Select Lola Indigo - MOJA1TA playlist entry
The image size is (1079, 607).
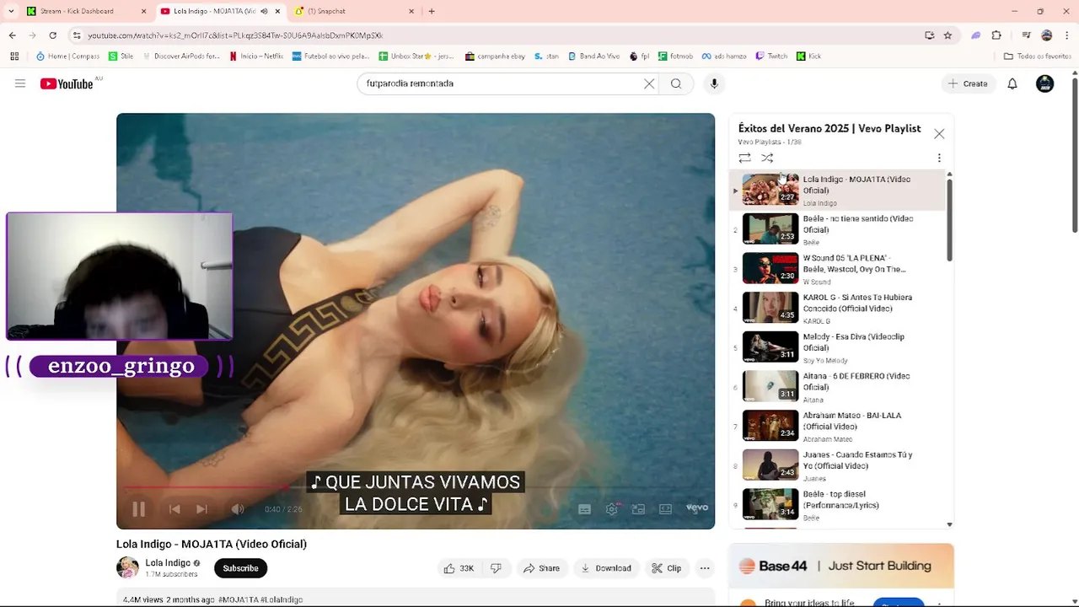tap(839, 190)
